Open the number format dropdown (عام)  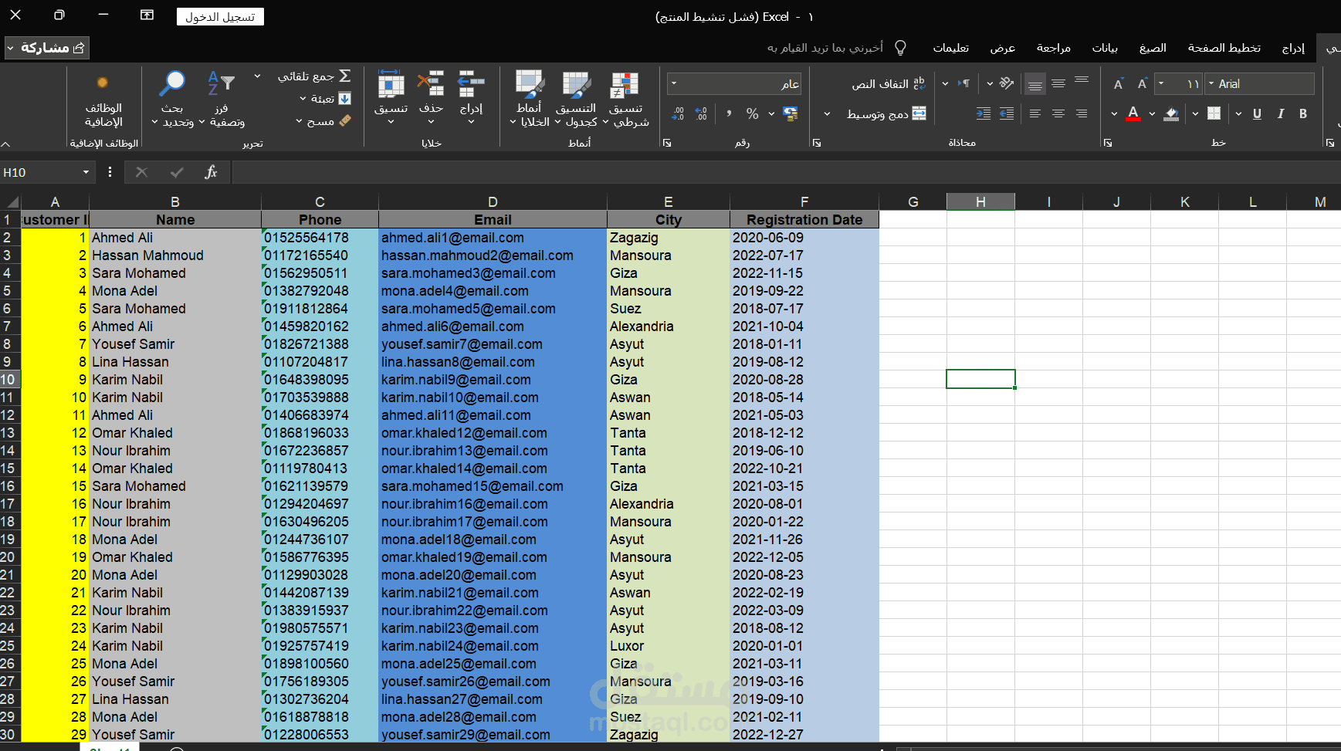[674, 83]
